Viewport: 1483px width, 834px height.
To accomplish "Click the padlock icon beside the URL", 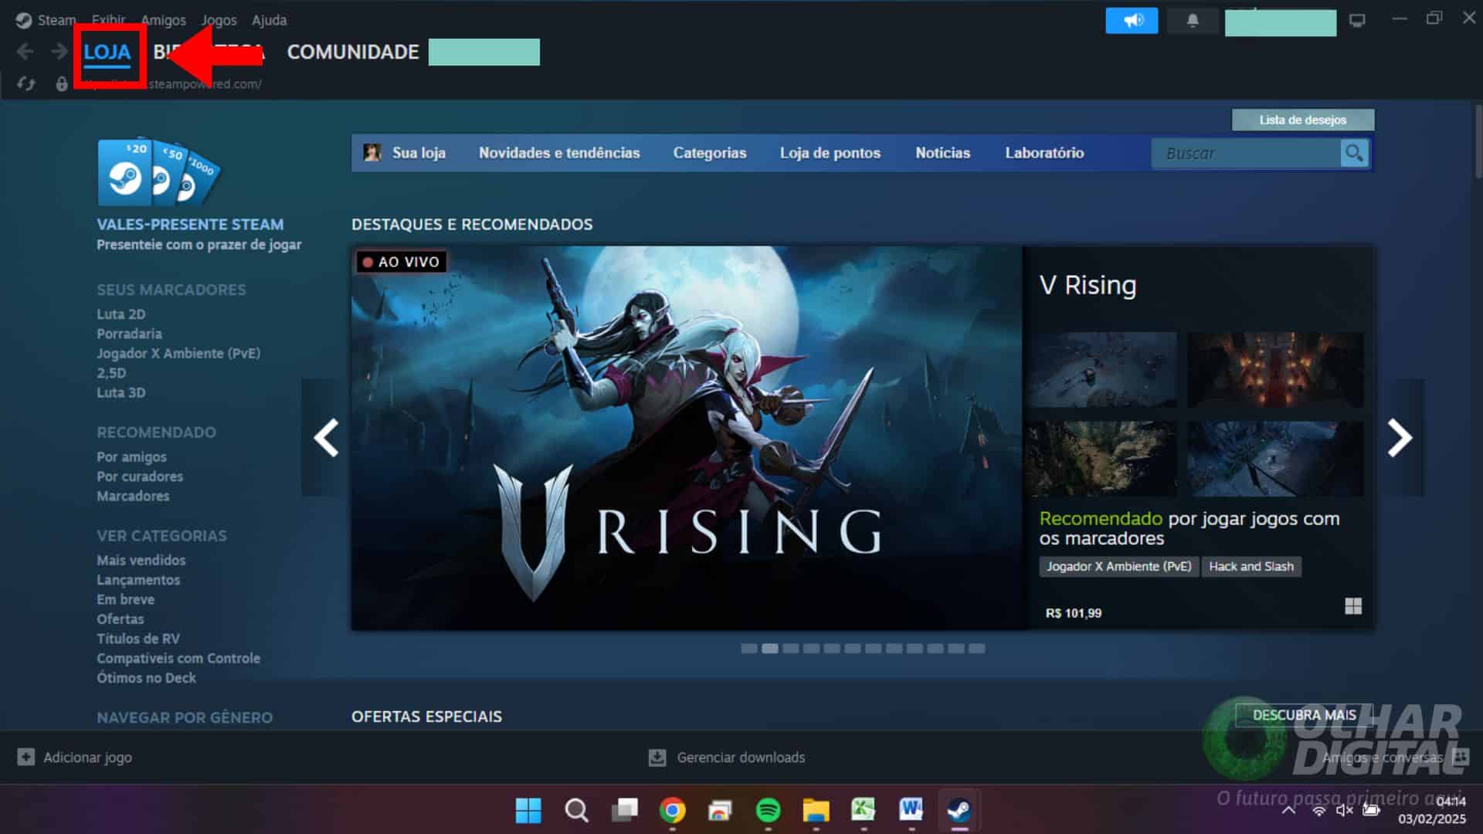I will [x=62, y=83].
